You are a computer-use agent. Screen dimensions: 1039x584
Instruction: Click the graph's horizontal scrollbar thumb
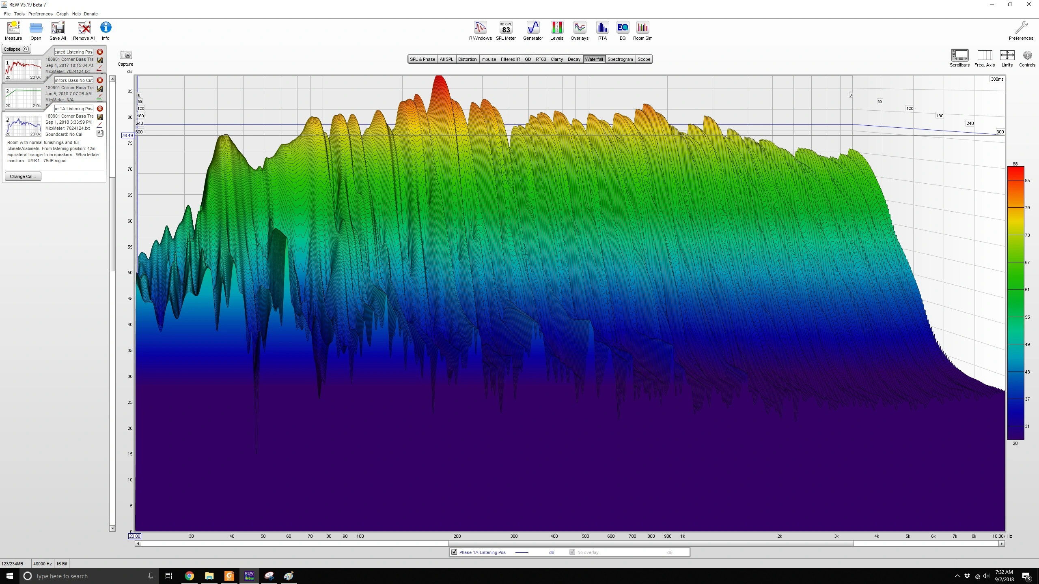coord(651,543)
